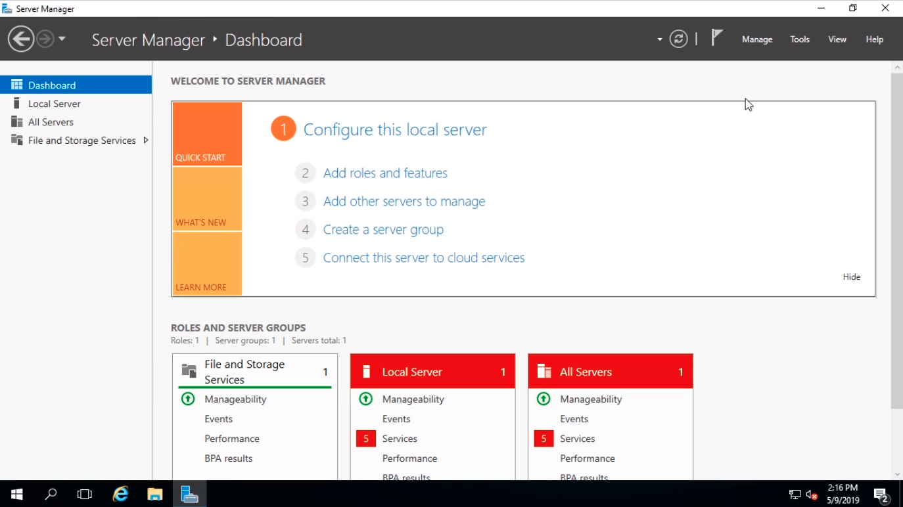The width and height of the screenshot is (903, 507).
Task: Click the Manageability green status icon in All Servers tile
Action: [x=544, y=399]
